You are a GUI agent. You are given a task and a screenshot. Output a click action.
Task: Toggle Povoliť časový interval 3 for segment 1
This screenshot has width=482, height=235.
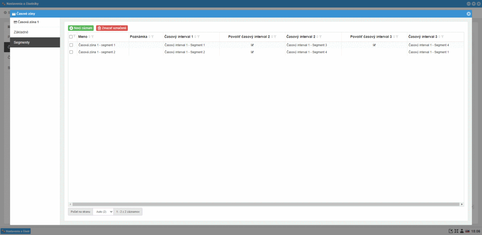pos(374,45)
